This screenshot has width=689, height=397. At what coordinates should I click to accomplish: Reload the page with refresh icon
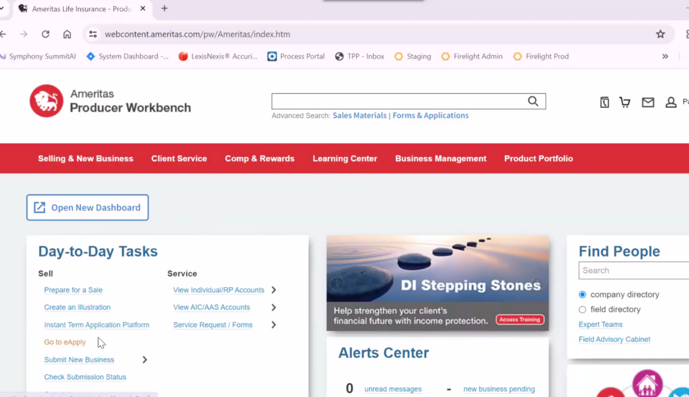point(45,34)
